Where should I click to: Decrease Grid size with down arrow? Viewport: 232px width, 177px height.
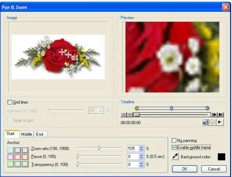pyautogui.click(x=101, y=112)
